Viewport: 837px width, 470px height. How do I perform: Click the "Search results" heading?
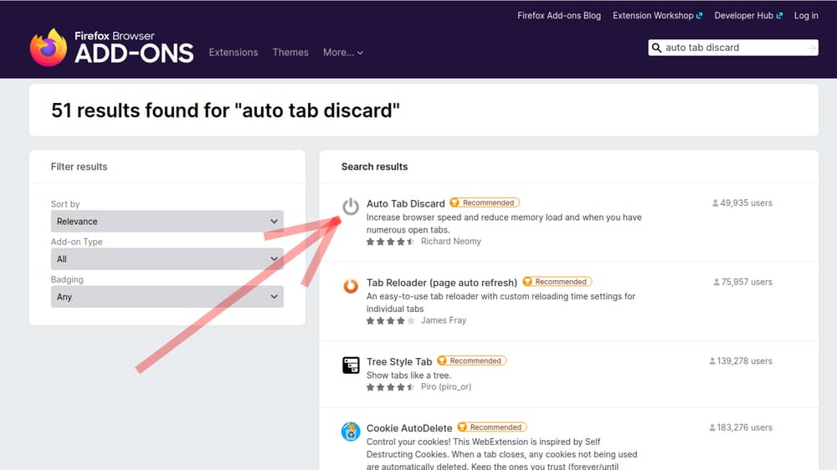pos(374,166)
